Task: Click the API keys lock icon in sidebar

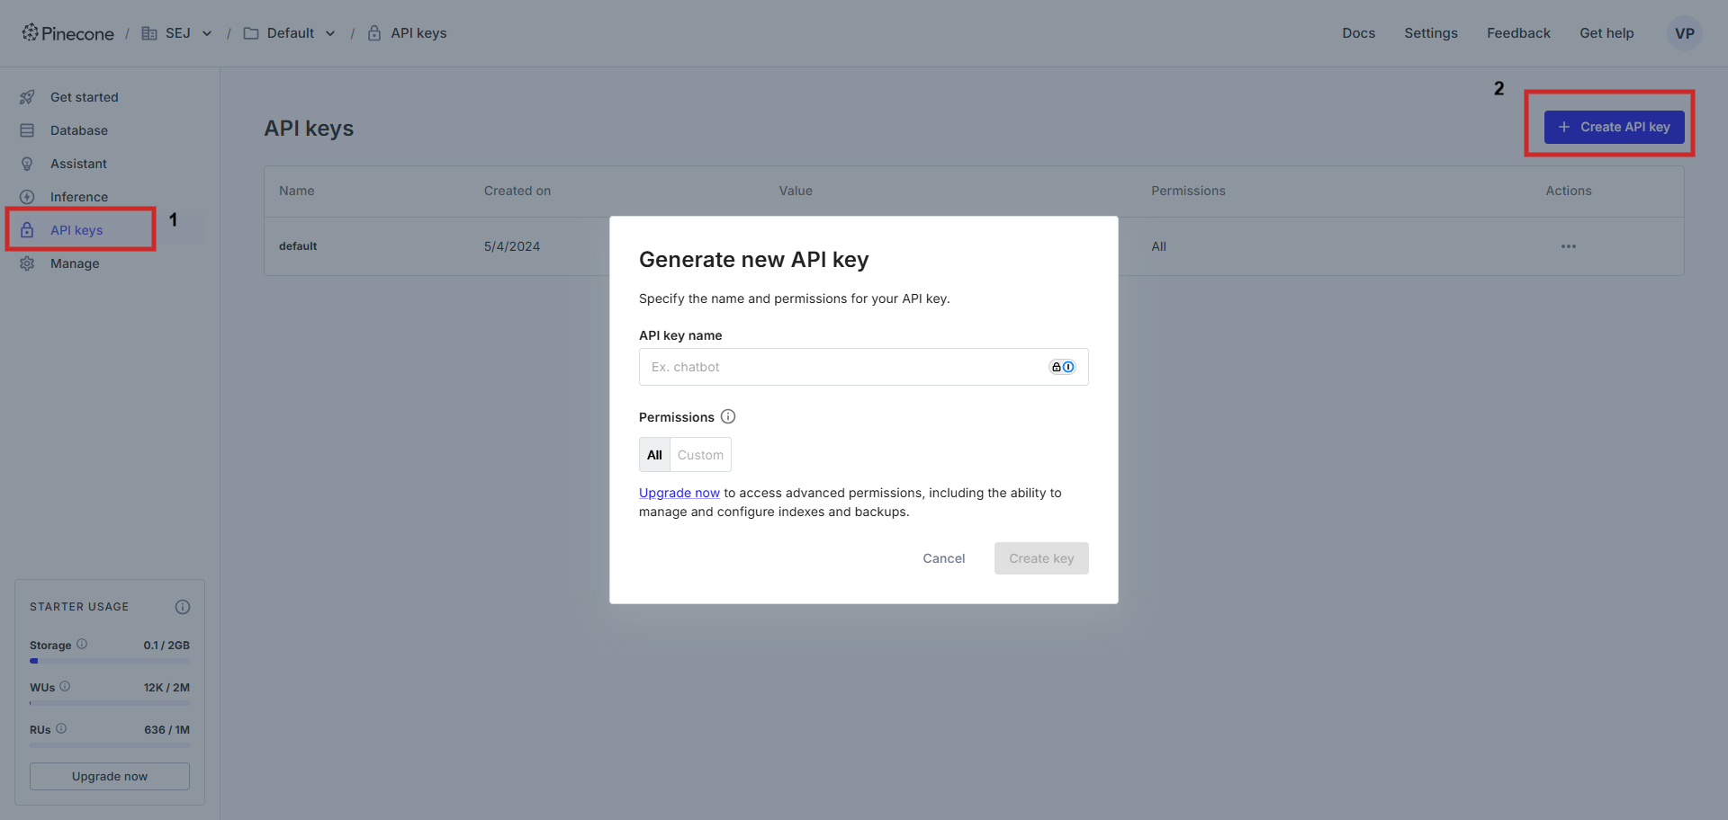Action: tap(27, 229)
